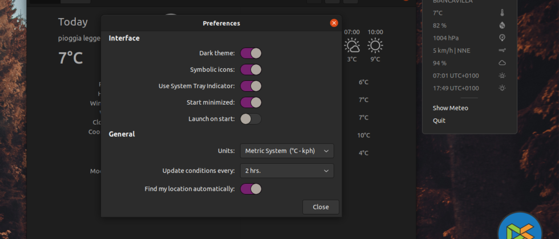Open the Units dropdown

287,151
